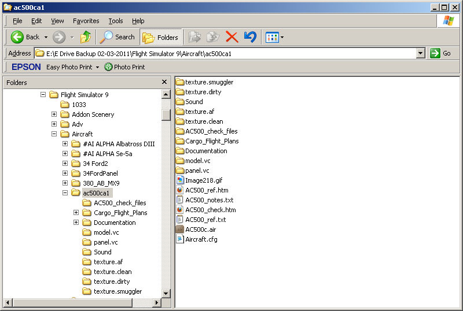Select the Aircraft.cfg file icon
This screenshot has width=463, height=311.
pyautogui.click(x=180, y=239)
